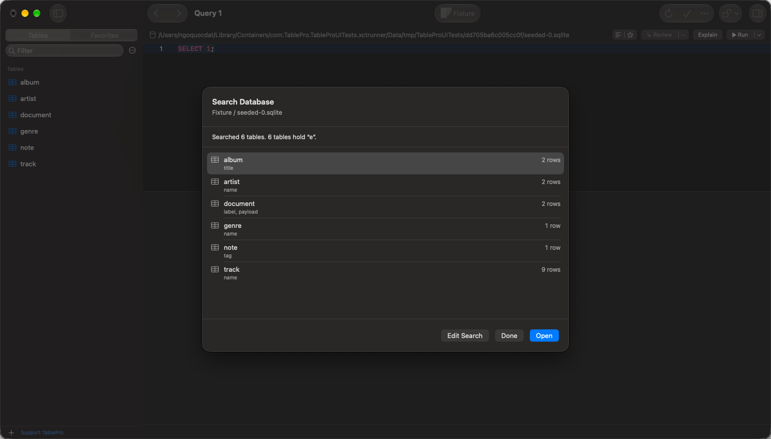The height and width of the screenshot is (439, 771).
Task: Go forward with the right arrow
Action: [x=178, y=13]
